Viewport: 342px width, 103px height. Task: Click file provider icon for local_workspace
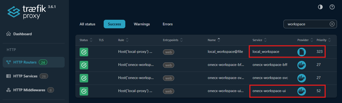pyautogui.click(x=302, y=52)
